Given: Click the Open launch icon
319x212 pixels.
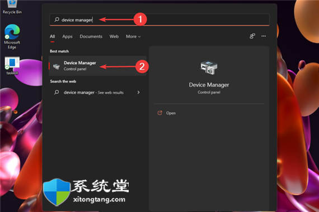Looking at the screenshot, I should tap(160, 113).
